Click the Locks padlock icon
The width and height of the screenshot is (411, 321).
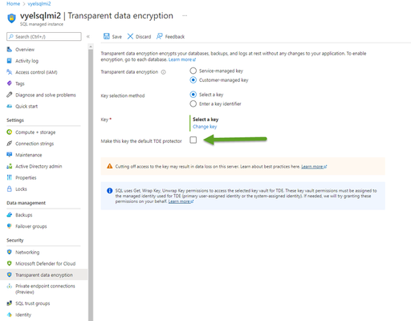10,189
